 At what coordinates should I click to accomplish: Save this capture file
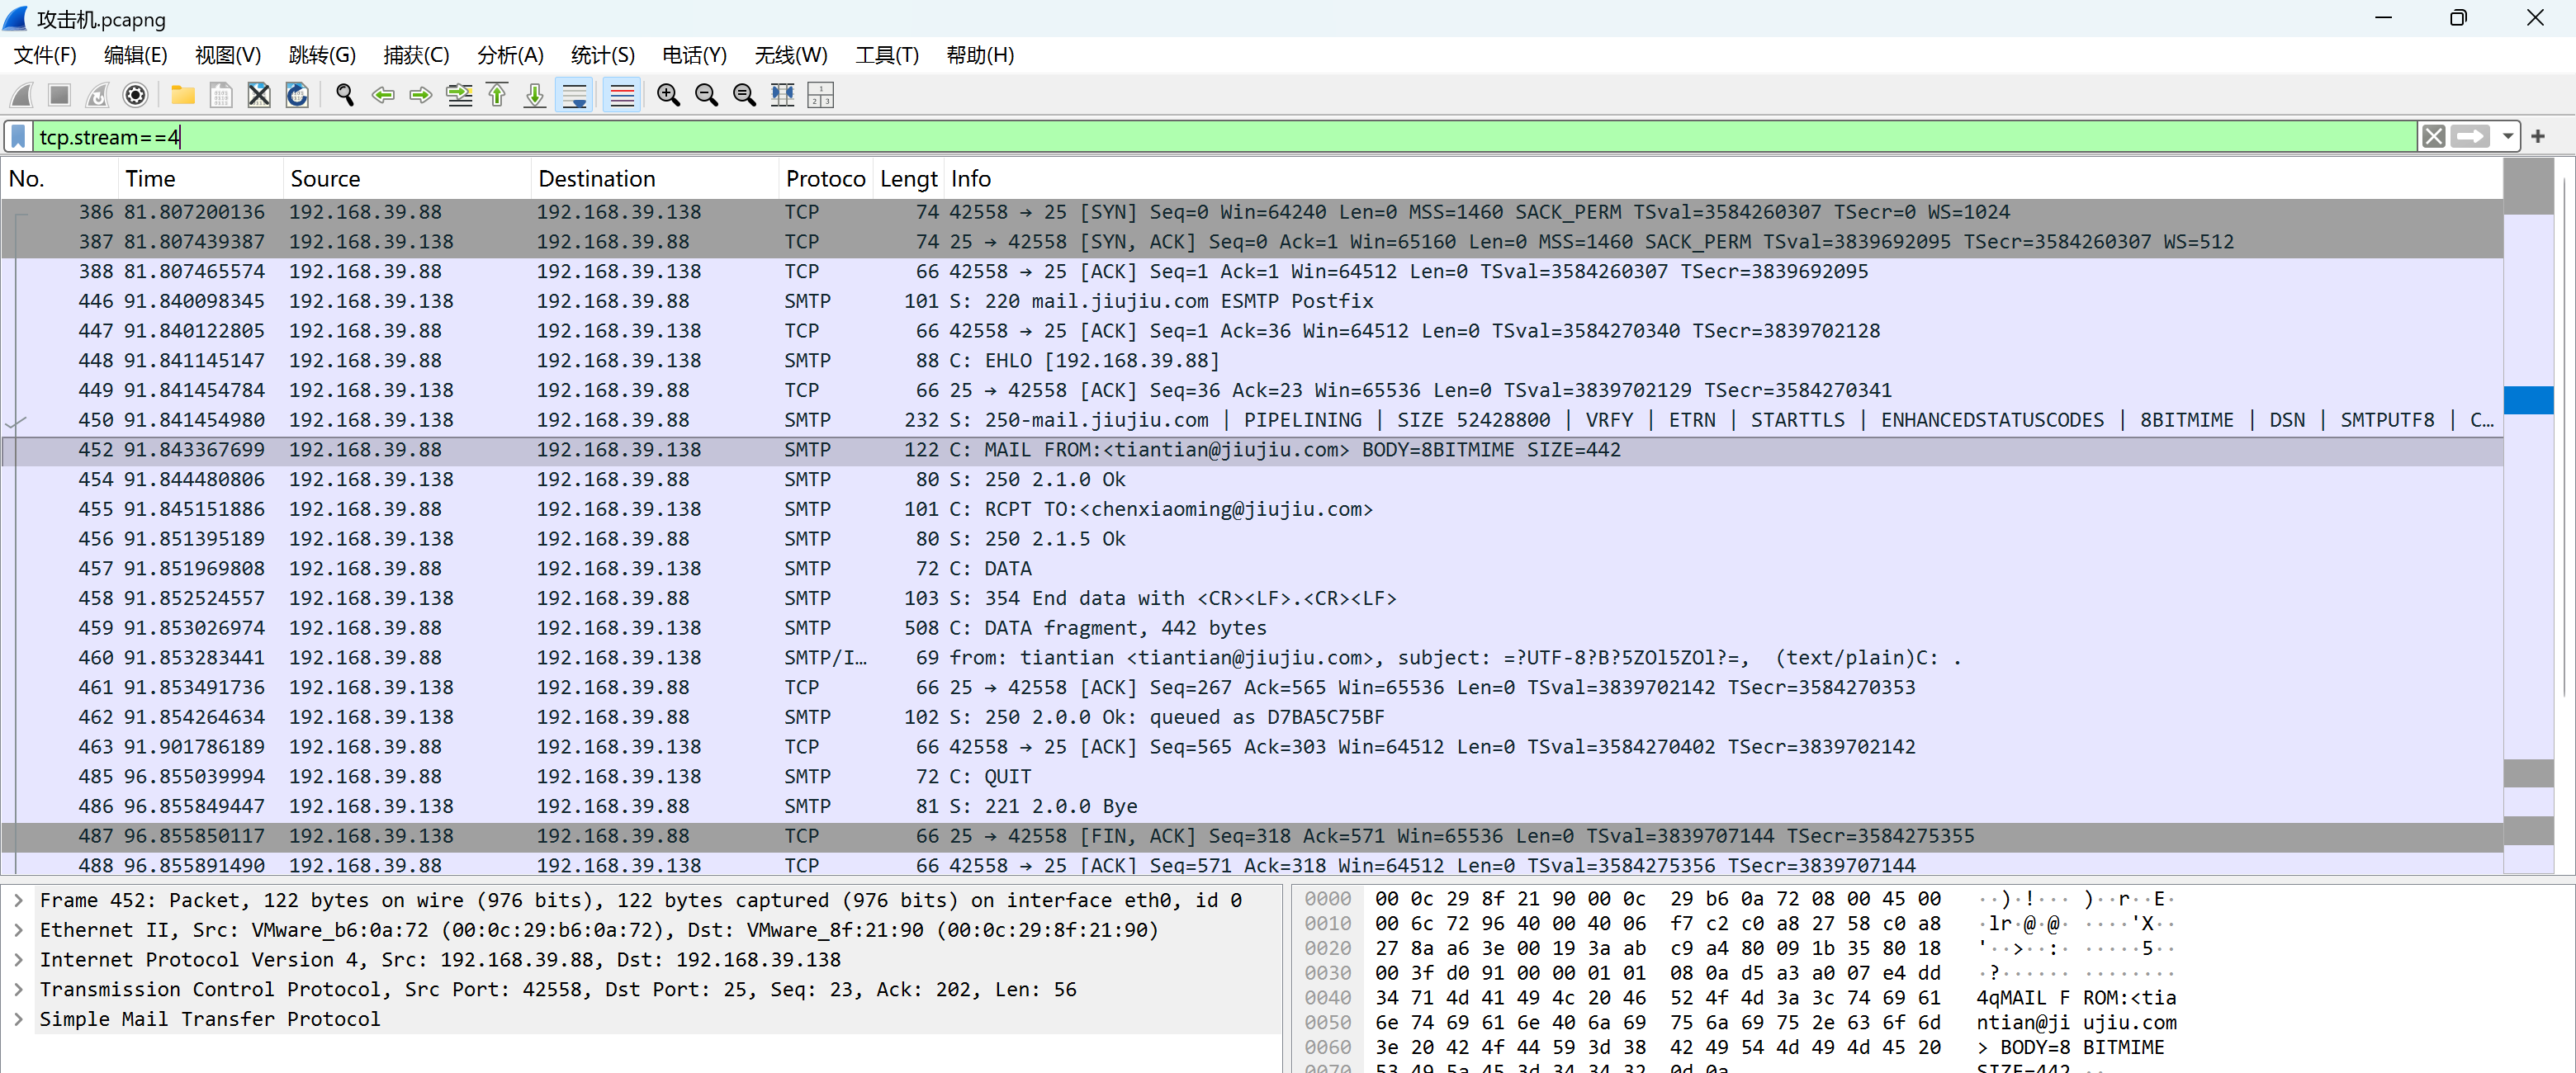pyautogui.click(x=221, y=95)
